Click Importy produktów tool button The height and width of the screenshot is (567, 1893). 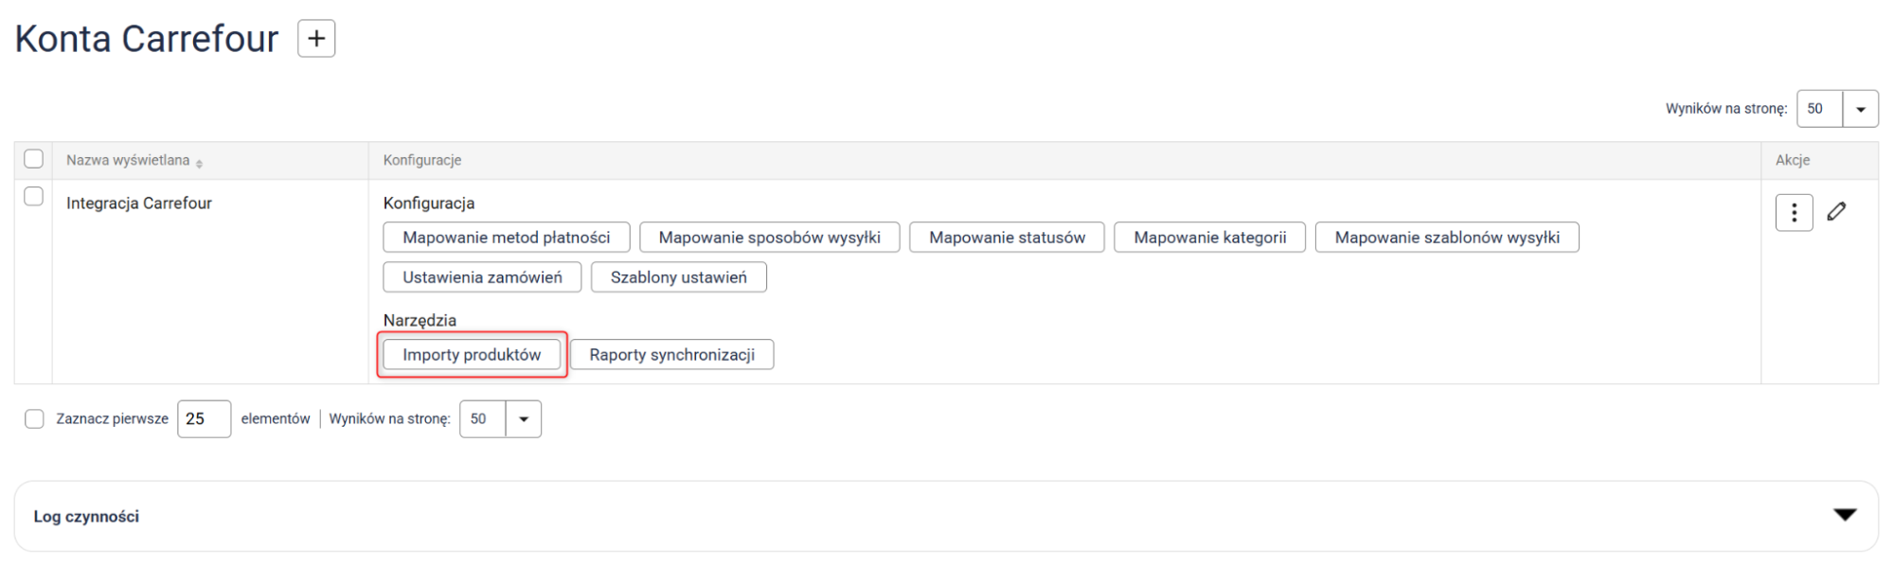[472, 355]
